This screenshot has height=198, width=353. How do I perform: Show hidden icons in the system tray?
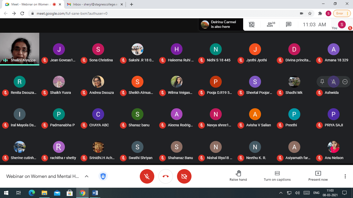coord(281,193)
